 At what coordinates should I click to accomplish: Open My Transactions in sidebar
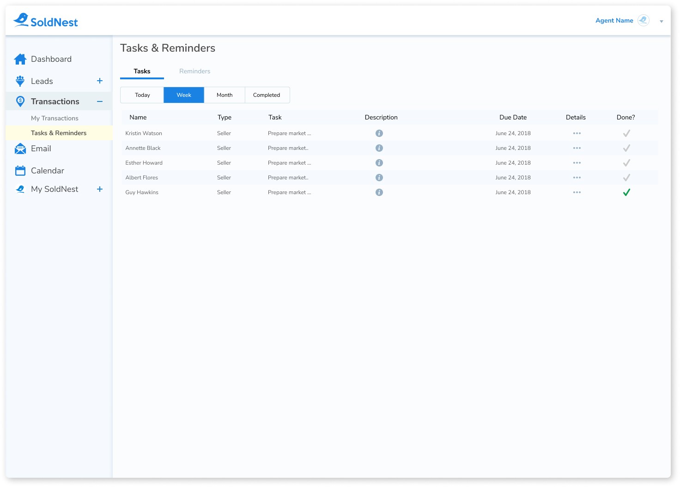(x=55, y=118)
